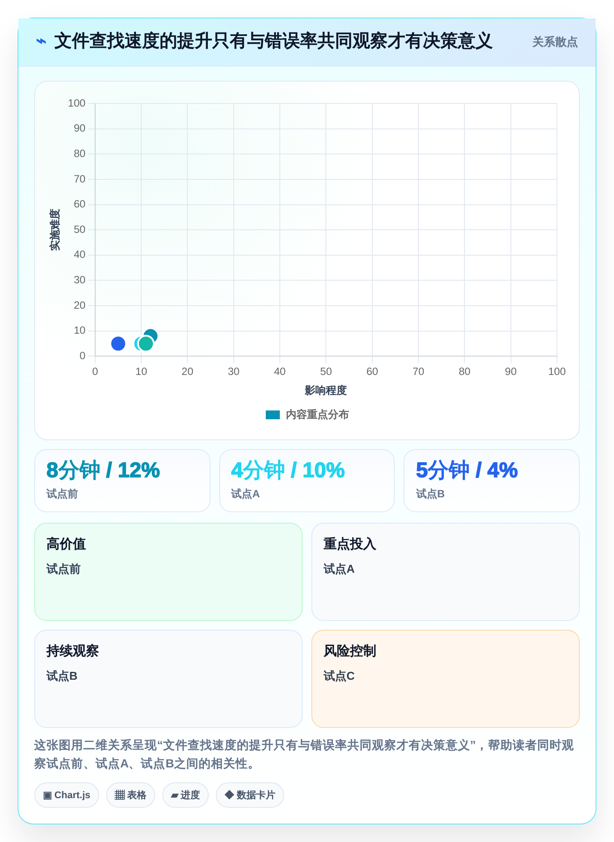Click the Chart.js tag chip

coord(67,795)
